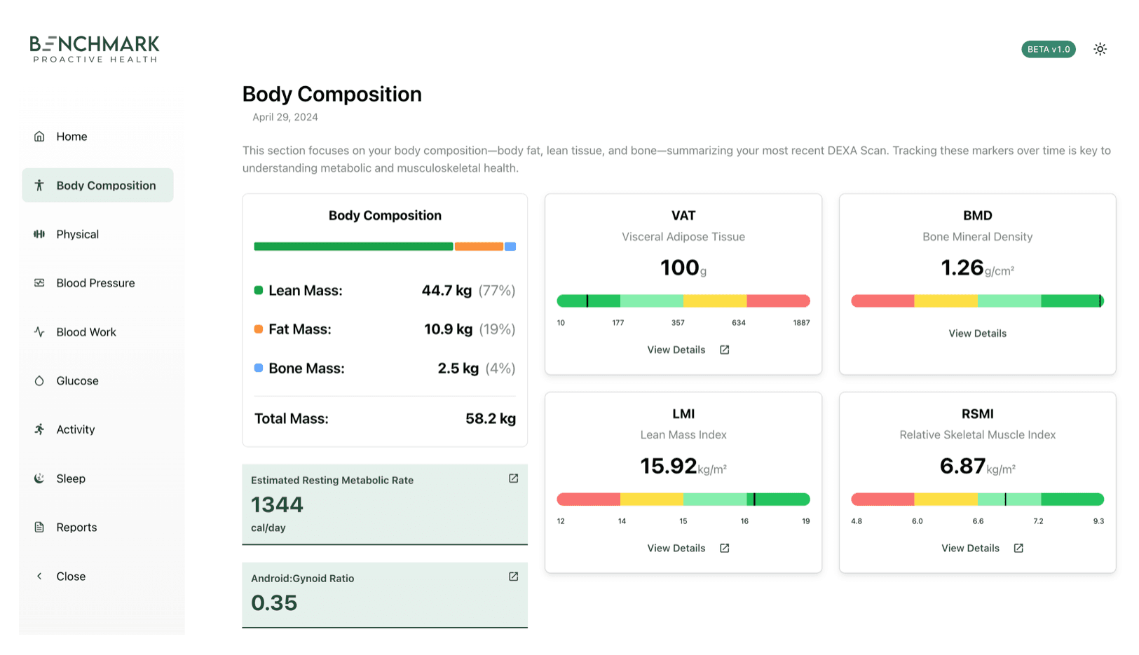The height and width of the screenshot is (655, 1139).
Task: Toggle the light/dark theme sun icon
Action: (1100, 49)
